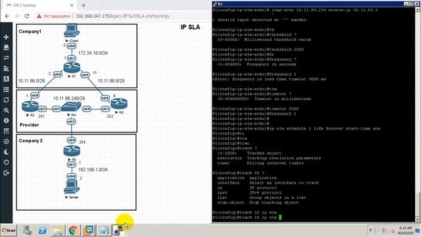This screenshot has width=421, height=237.
Task: Open Startup-configs icon in EVE sidebar
Action: [6, 68]
